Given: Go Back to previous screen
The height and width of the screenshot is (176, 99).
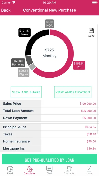Looking at the screenshot, I should click(6, 10).
